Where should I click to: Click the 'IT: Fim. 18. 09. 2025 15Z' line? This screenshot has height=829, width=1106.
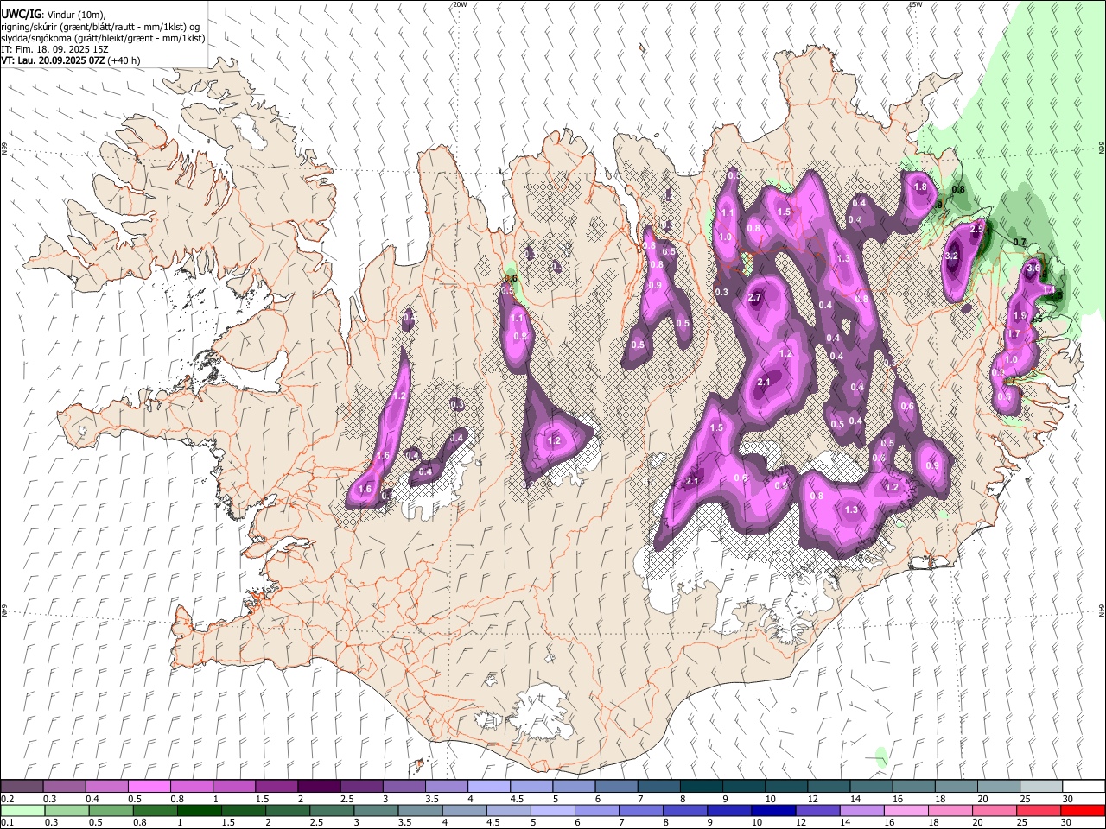click(54, 49)
